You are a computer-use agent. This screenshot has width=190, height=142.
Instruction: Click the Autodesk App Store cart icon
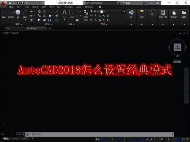(x=144, y=3)
